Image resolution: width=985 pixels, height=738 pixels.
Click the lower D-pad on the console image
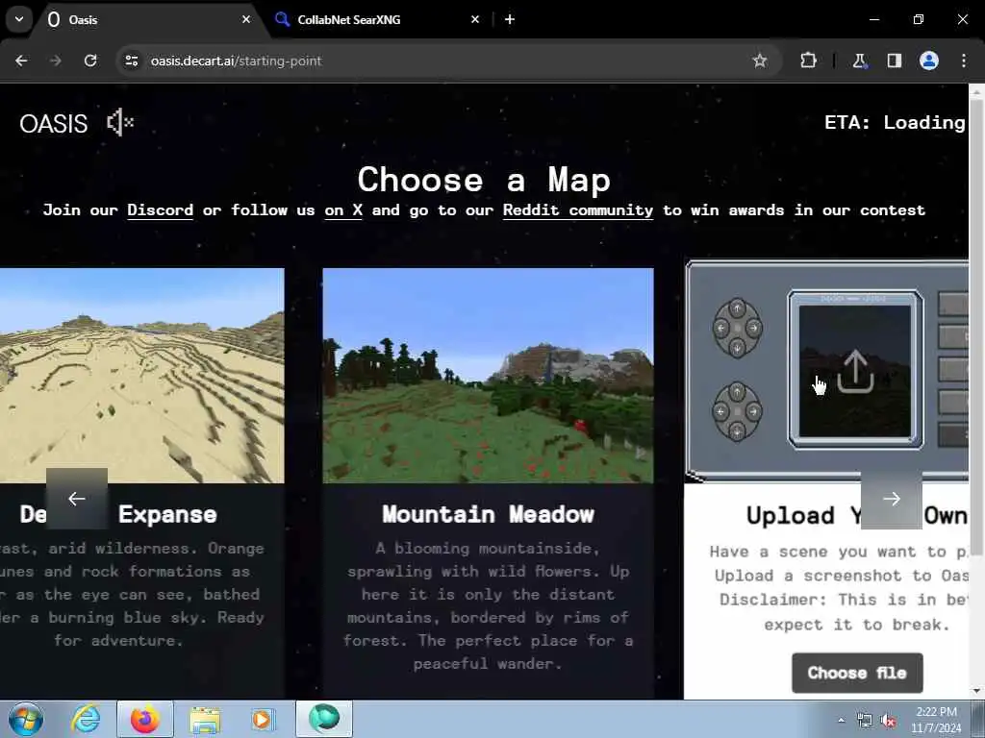[x=738, y=411]
